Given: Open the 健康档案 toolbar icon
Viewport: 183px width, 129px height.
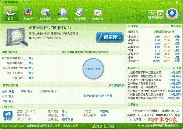Looking at the screenshot, I should pos(63,14).
